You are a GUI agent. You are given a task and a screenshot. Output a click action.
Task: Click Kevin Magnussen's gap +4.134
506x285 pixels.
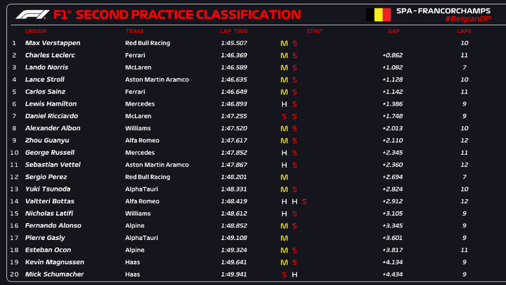[x=392, y=262]
